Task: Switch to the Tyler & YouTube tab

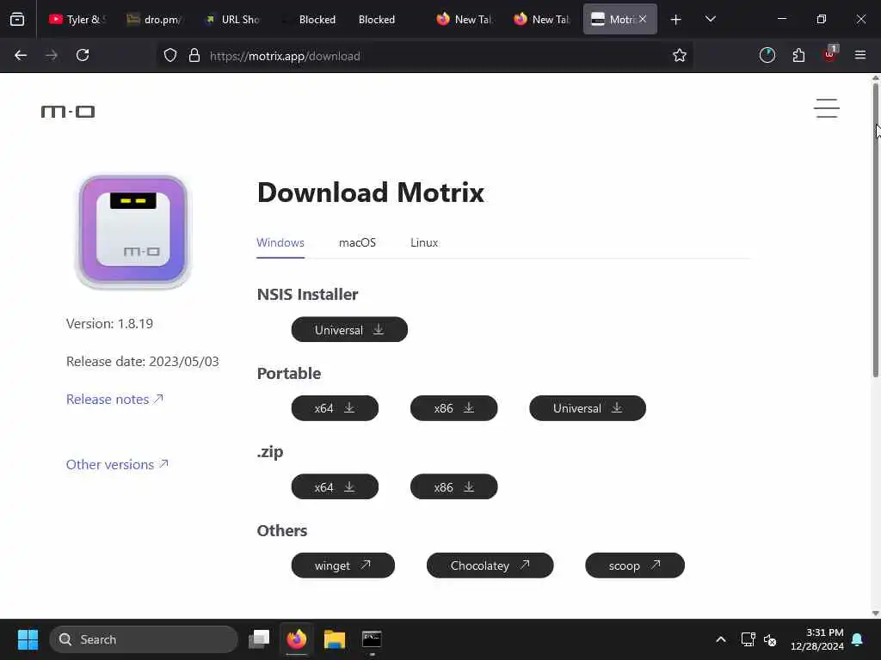Action: [77, 20]
